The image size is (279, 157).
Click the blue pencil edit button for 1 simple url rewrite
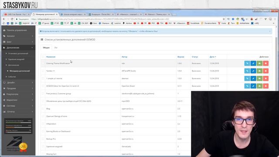253,78
